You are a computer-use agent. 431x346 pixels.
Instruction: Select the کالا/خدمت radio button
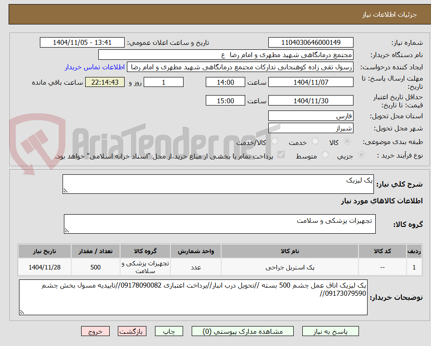[275, 141]
